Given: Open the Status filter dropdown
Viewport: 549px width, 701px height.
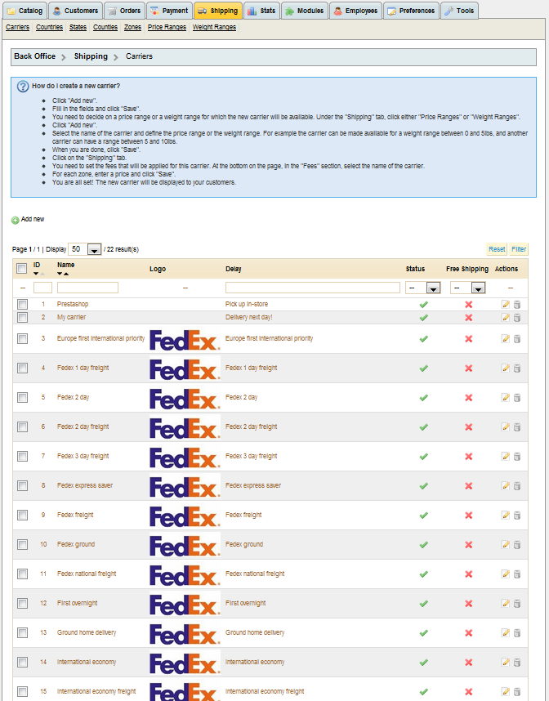Looking at the screenshot, I should point(423,288).
